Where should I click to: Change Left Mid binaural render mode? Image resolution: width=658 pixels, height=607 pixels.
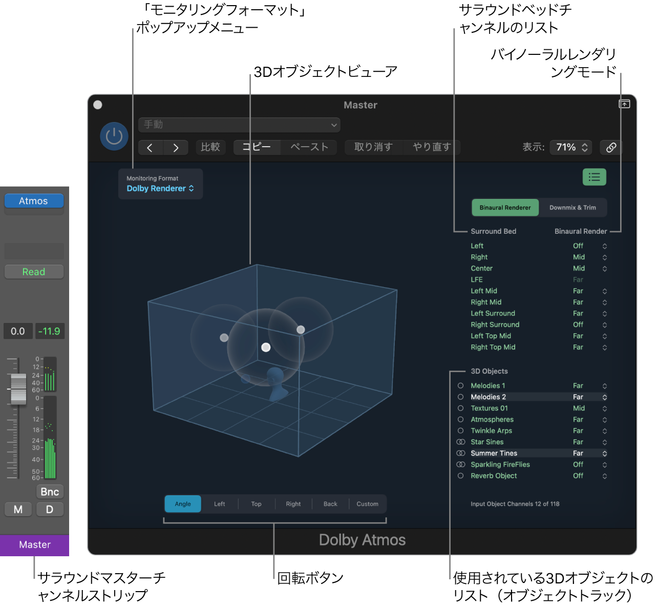coord(589,291)
